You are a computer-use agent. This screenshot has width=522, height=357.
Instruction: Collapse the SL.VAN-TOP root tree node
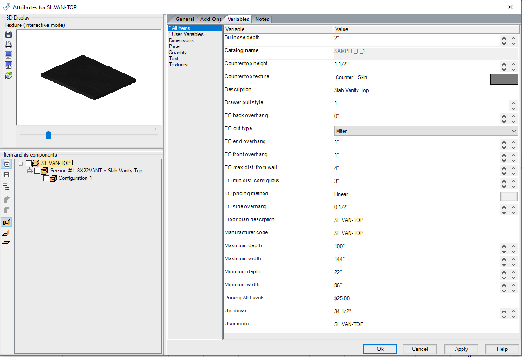tap(21, 164)
